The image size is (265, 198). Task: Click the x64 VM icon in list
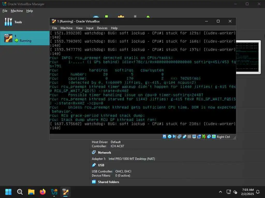[x=8, y=38]
